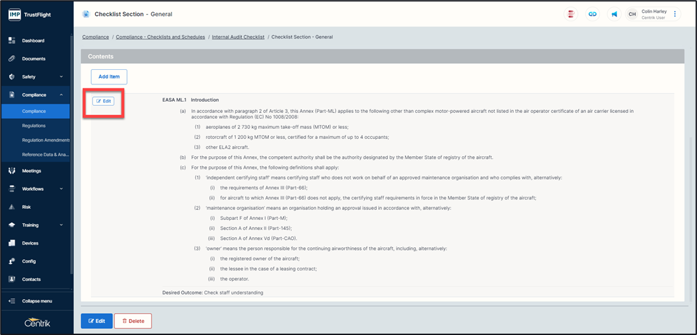Click the Compliance badge icon in sidebar
This screenshot has width=697, height=335.
tap(12, 95)
